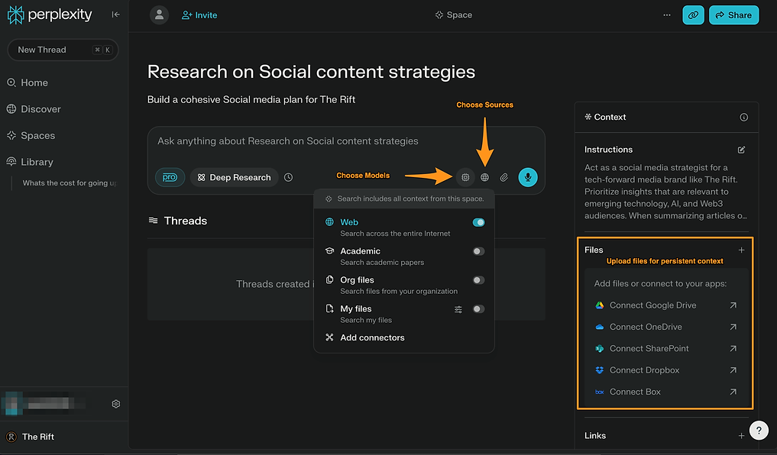This screenshot has width=777, height=455.
Task: Open account settings gear icon
Action: pos(116,404)
